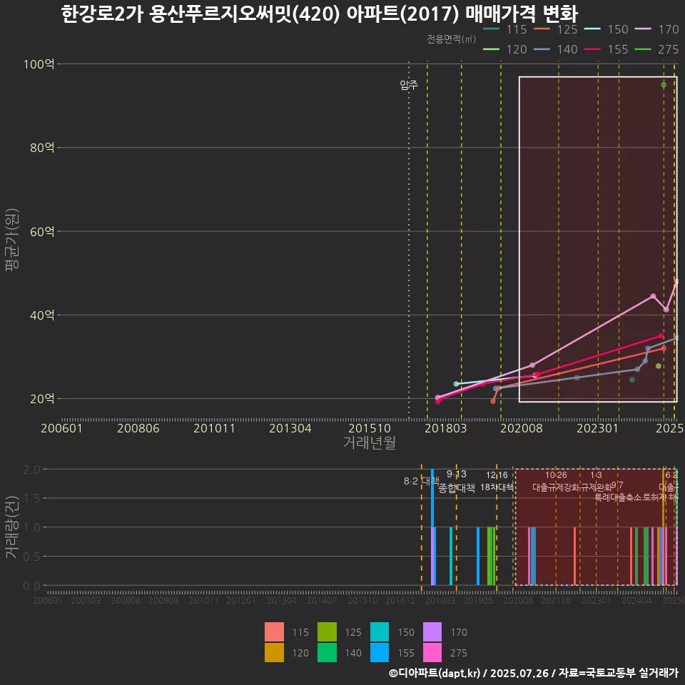The width and height of the screenshot is (685, 685).
Task: Click the teal 150 swatch in bottom legend
Action: click(x=380, y=631)
